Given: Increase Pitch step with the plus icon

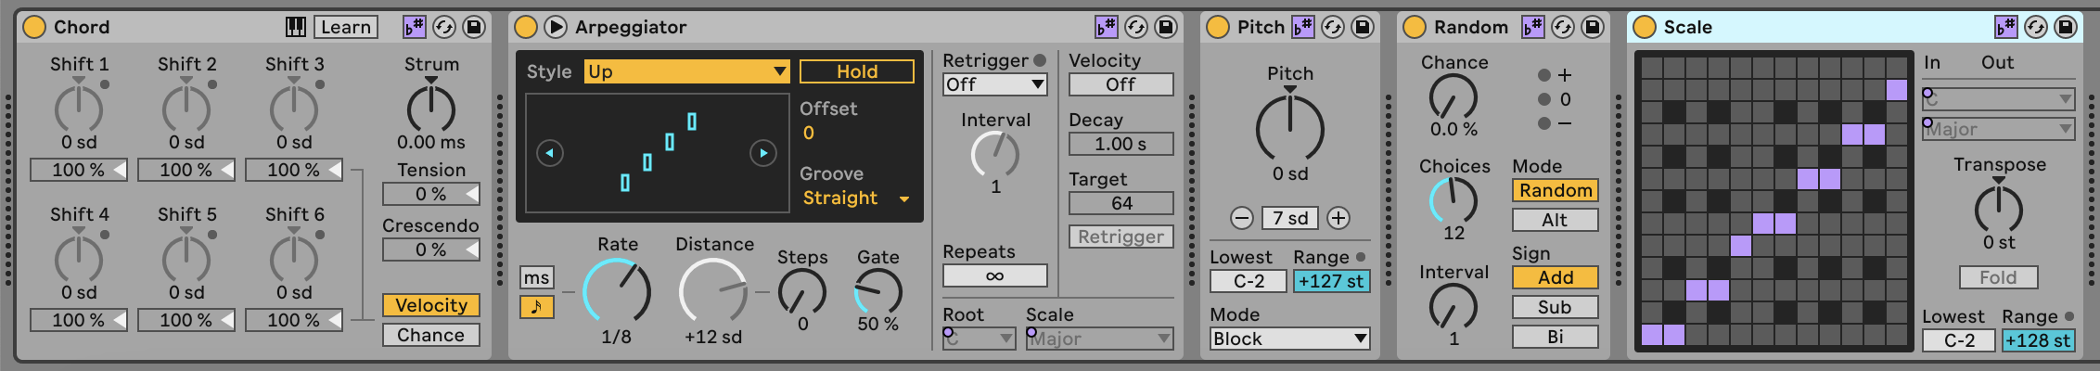Looking at the screenshot, I should click(1338, 218).
